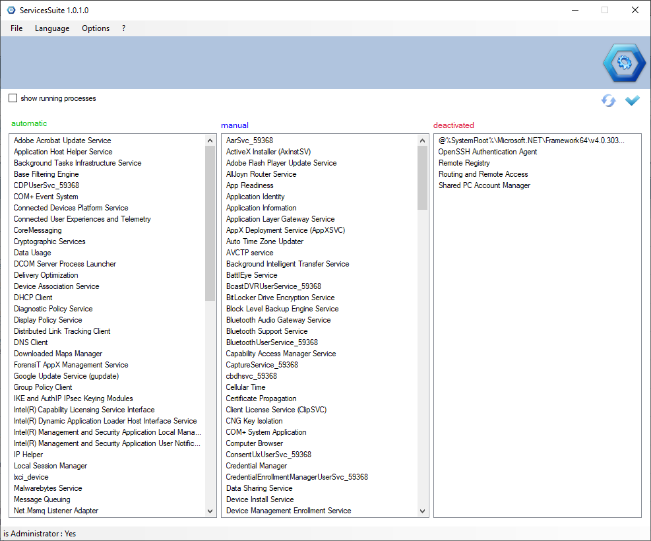
Task: Select IP Helper service
Action: pyautogui.click(x=28, y=454)
